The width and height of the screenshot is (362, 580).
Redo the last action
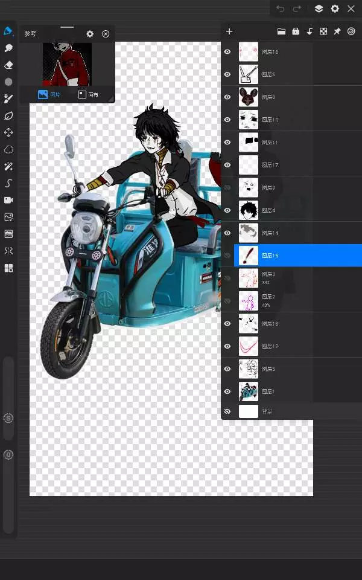point(297,8)
